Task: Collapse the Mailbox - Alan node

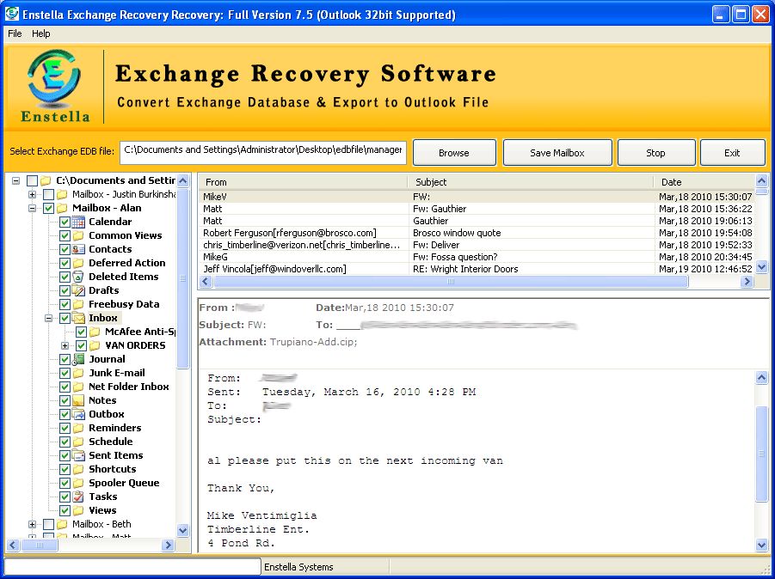Action: coord(32,208)
